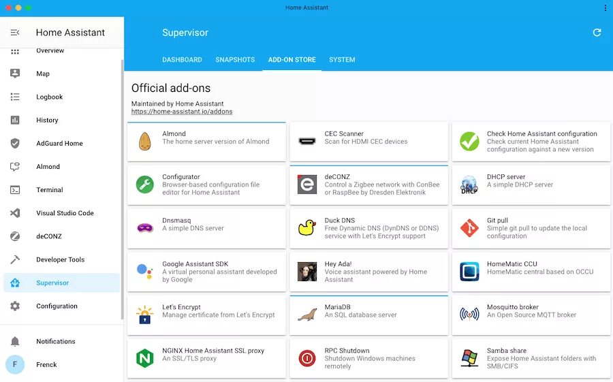Click the green checkmark configuration check icon
The height and width of the screenshot is (382, 613).
[x=469, y=141]
